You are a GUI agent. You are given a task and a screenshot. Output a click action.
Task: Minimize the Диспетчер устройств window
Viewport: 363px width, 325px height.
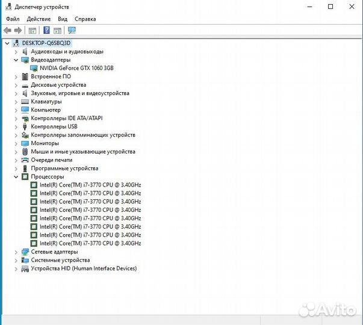(309, 7)
